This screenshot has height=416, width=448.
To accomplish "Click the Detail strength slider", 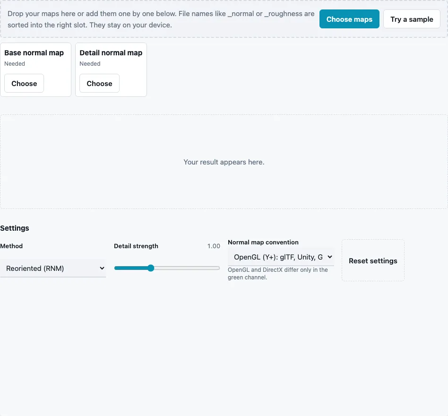I will coord(167,268).
